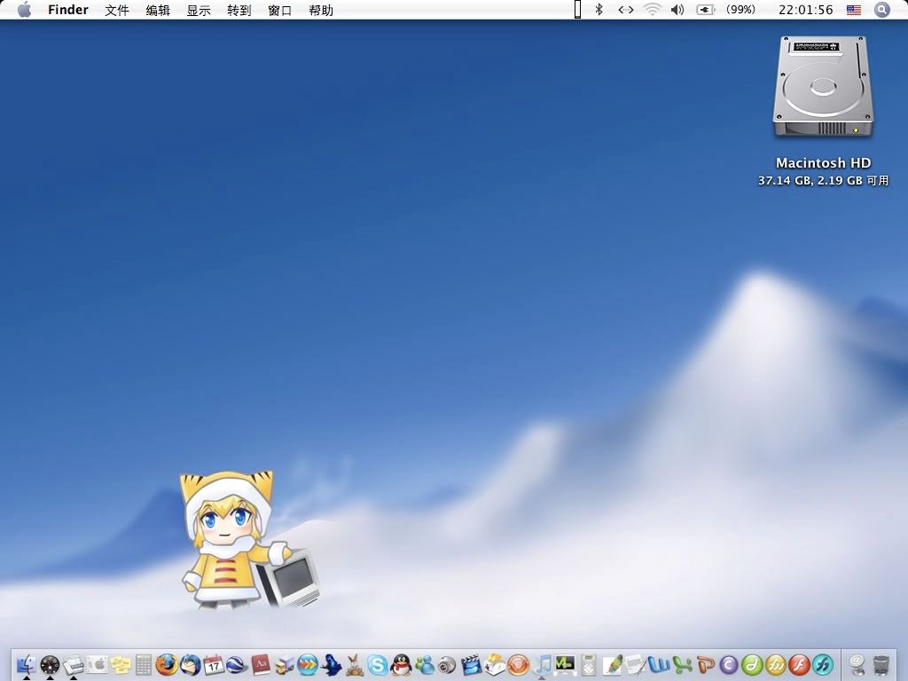Open the AirPort Wi-Fi status menu
The width and height of the screenshot is (908, 681).
652,10
